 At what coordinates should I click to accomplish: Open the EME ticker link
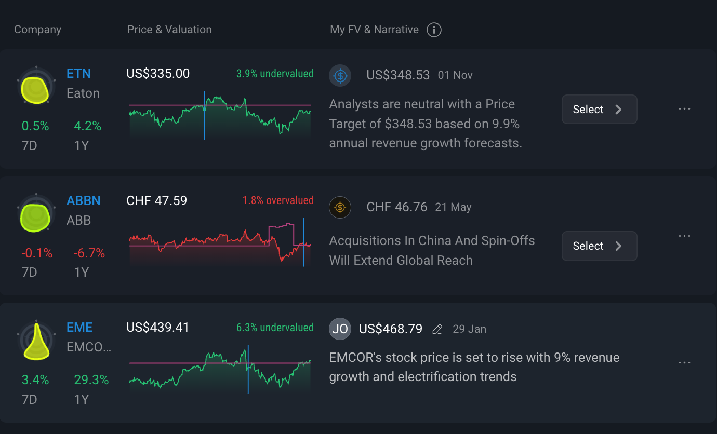click(80, 328)
